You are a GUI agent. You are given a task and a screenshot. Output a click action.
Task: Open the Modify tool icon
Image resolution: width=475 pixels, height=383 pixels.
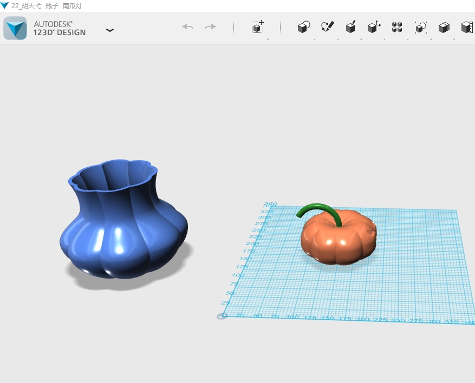tap(374, 27)
